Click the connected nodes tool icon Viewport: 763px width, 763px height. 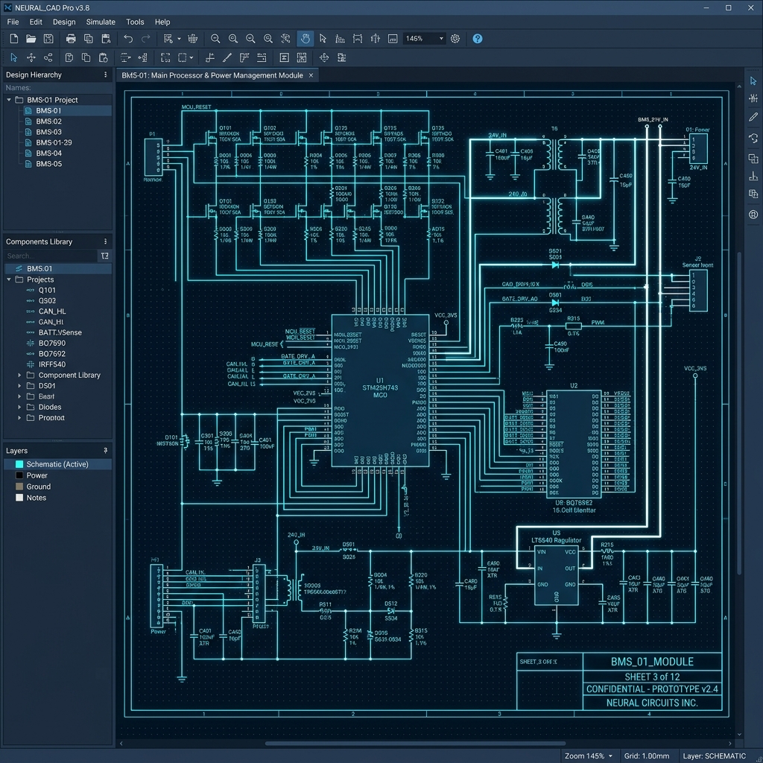(48, 57)
